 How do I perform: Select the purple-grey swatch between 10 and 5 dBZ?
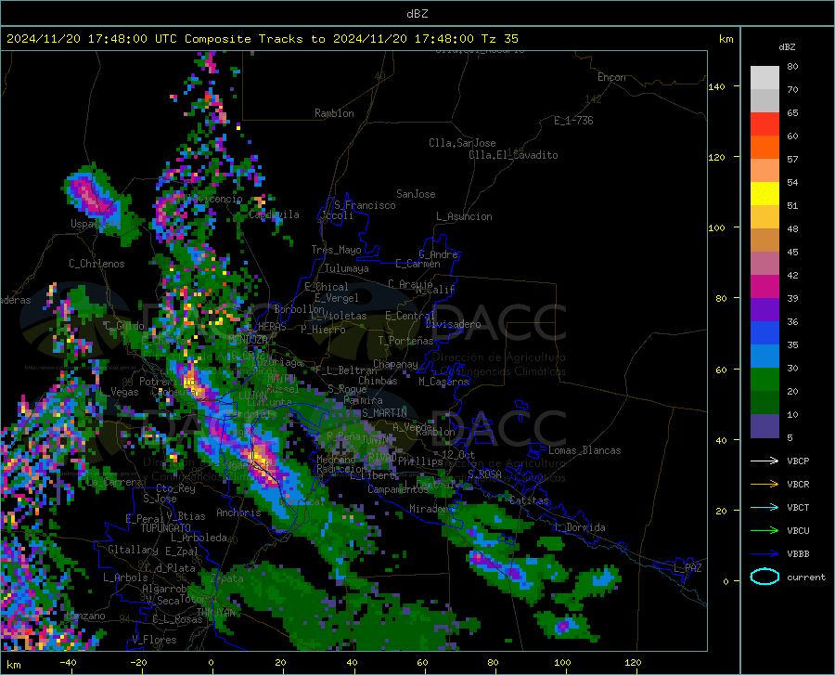764,426
